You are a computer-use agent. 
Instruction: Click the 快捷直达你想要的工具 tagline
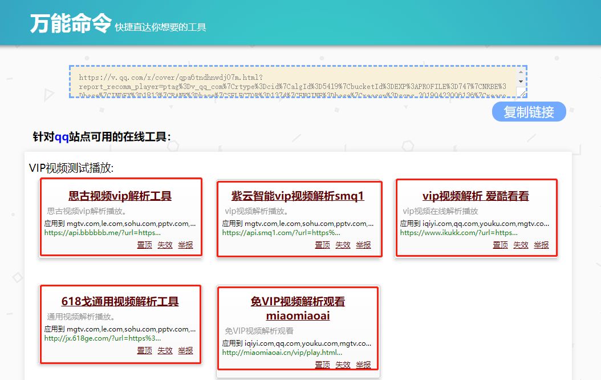pos(160,27)
